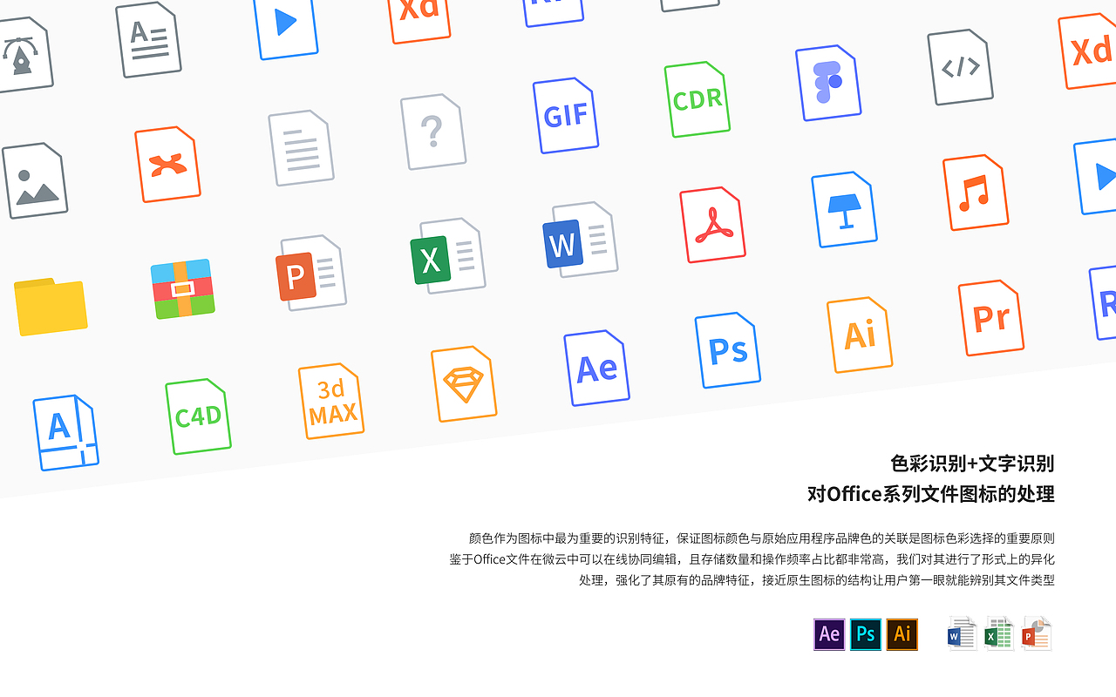Select the small native PowerPoint document icon at bottom
Screen dimensions: 1116x697
click(x=1037, y=634)
